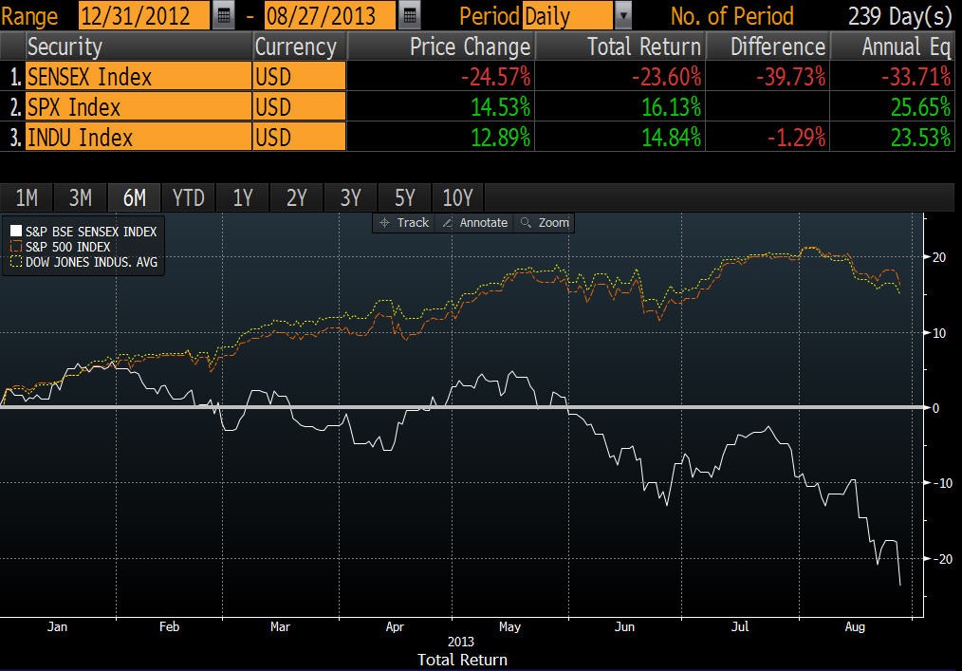962x671 pixels.
Task: Sort by the Total Return column header
Action: [x=620, y=47]
